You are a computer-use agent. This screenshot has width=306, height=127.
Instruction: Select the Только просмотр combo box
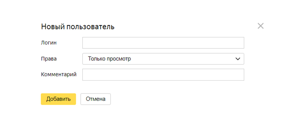[x=163, y=59]
